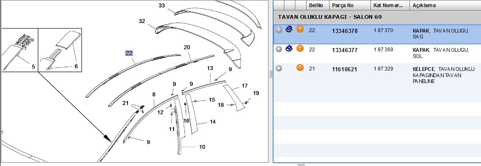The height and width of the screenshot is (166, 481).
Task: Select callout 11 in the diagram
Action: pos(171,129)
